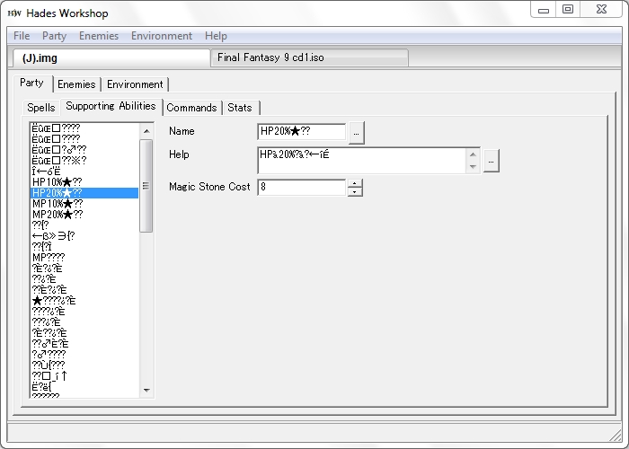Open the File menu
The width and height of the screenshot is (629, 449).
coord(22,36)
